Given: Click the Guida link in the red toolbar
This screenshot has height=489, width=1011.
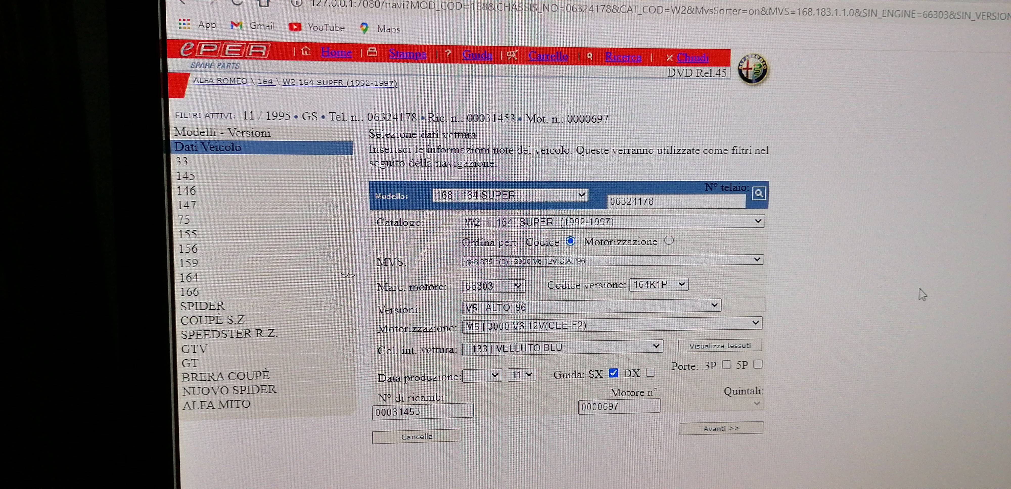Looking at the screenshot, I should click(x=477, y=55).
